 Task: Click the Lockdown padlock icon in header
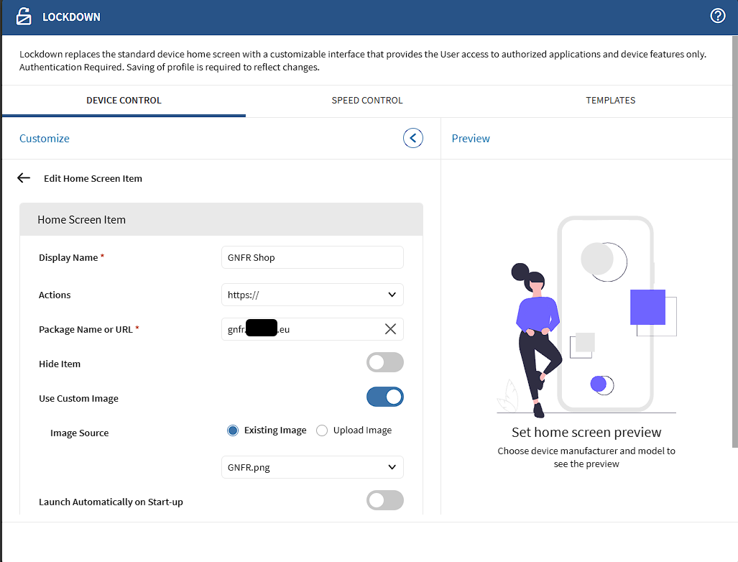click(x=24, y=17)
